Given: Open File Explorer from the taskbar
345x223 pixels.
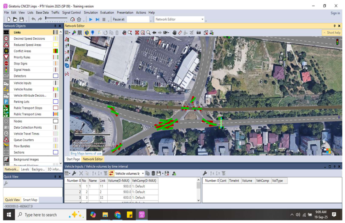Looking at the screenshot, I should (x=105, y=215).
